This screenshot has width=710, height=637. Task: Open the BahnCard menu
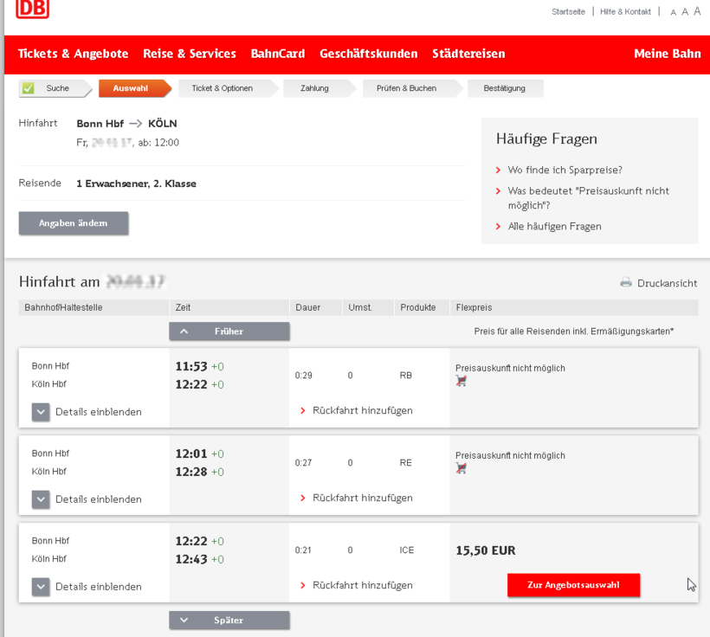coord(278,54)
